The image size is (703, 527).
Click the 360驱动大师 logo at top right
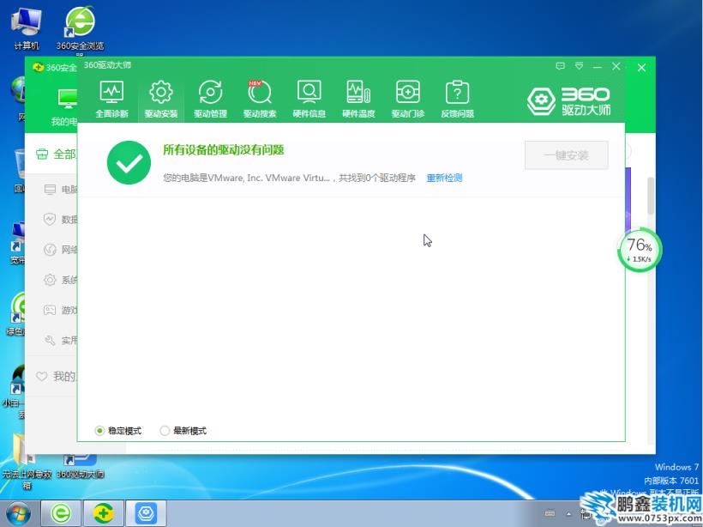tap(568, 101)
